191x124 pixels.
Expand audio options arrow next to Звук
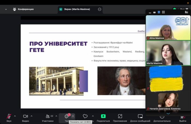tap(15, 116)
